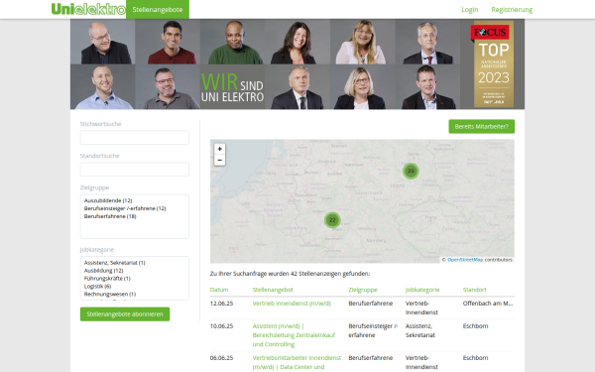Open the Vertrieb Innendienst (m/w/d) job posting
Screen dimensions: 595x372
(x=292, y=304)
